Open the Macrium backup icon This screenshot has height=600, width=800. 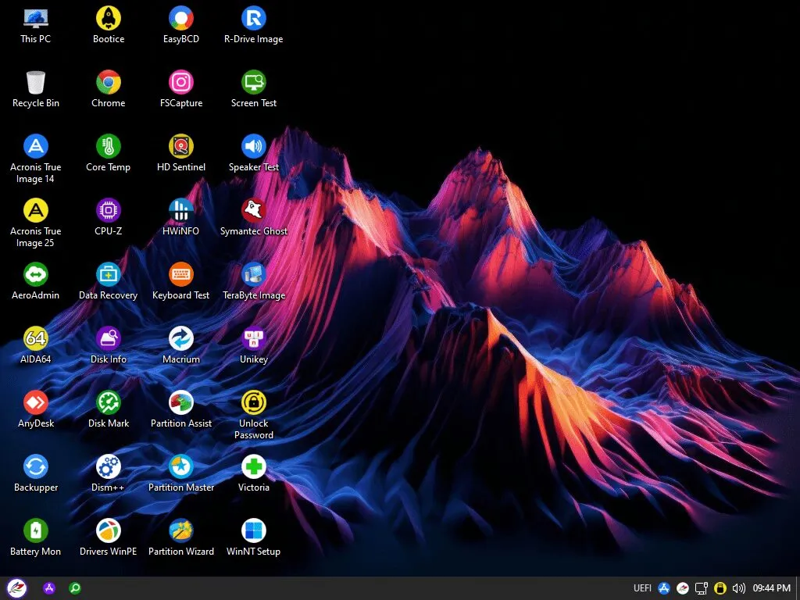(181, 338)
